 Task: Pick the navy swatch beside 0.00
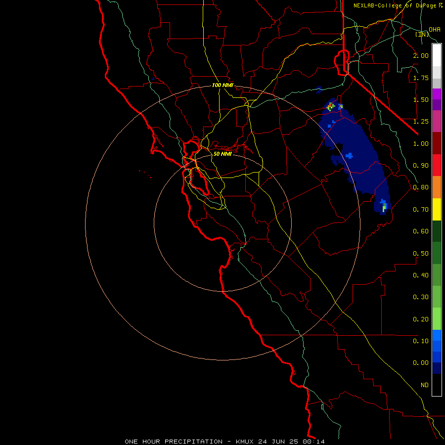437,368
